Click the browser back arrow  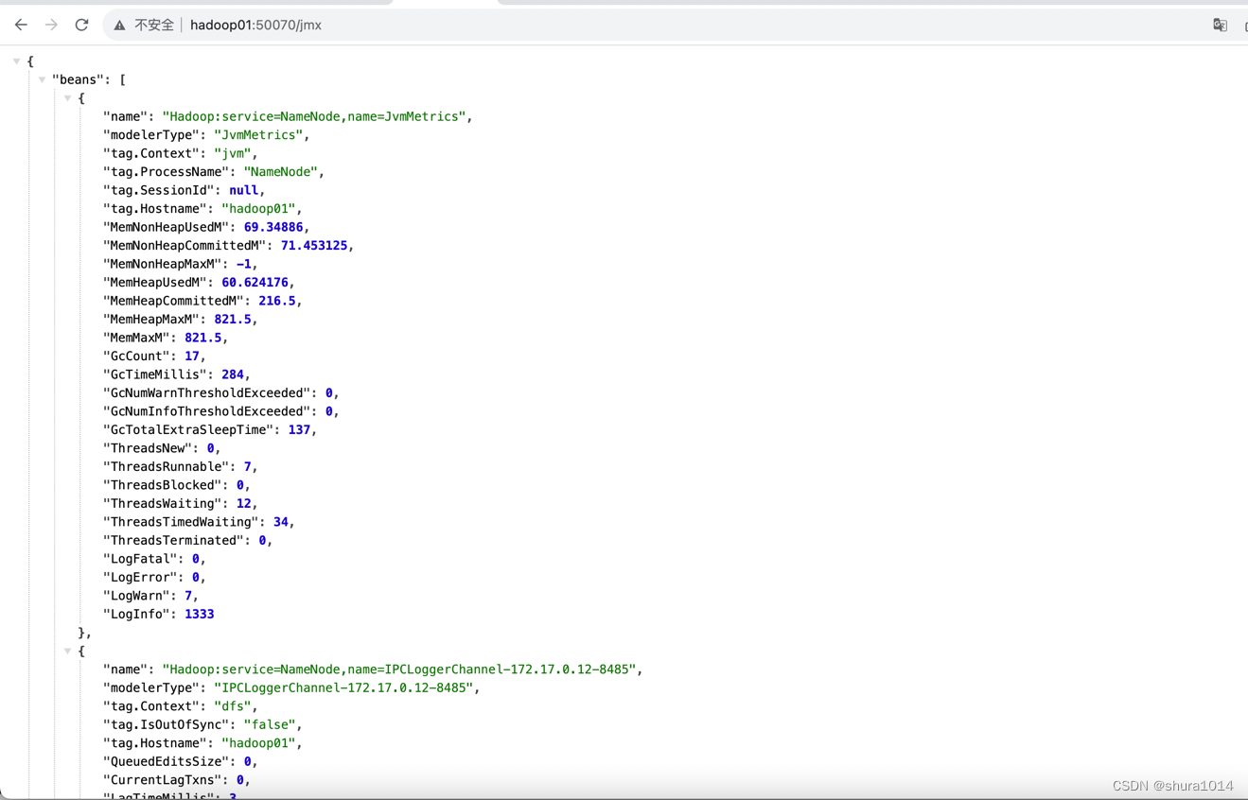tap(21, 25)
